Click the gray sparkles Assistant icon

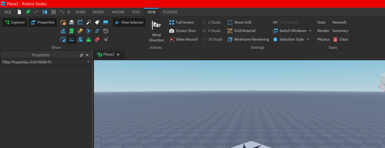[106, 40]
